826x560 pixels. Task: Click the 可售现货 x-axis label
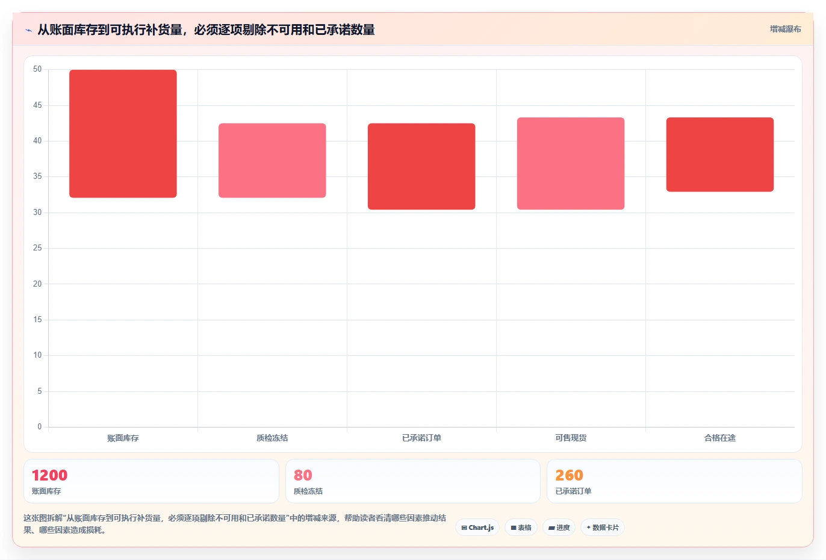[571, 438]
